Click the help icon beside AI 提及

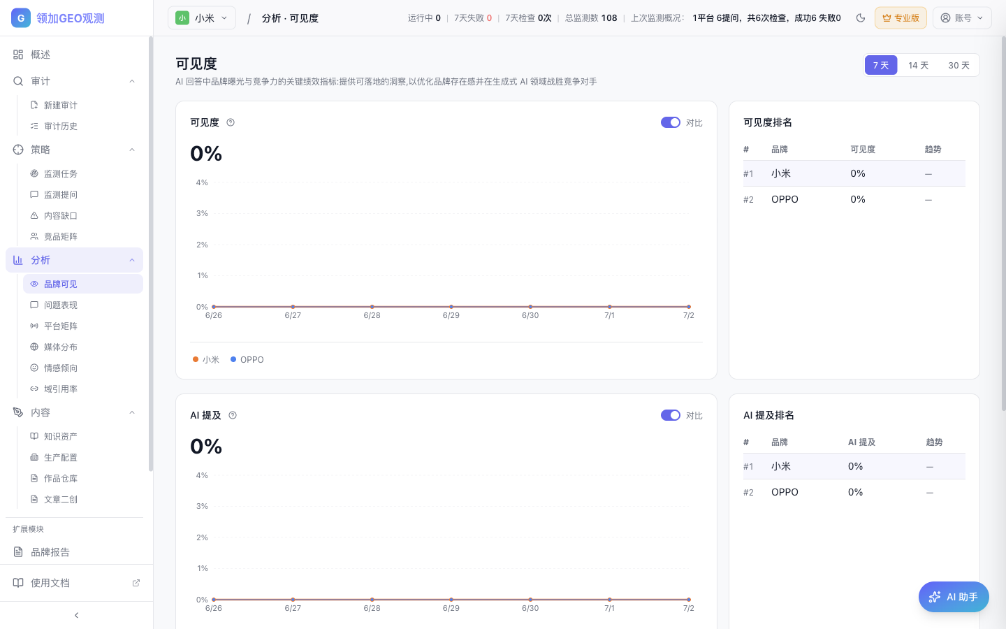pos(233,415)
